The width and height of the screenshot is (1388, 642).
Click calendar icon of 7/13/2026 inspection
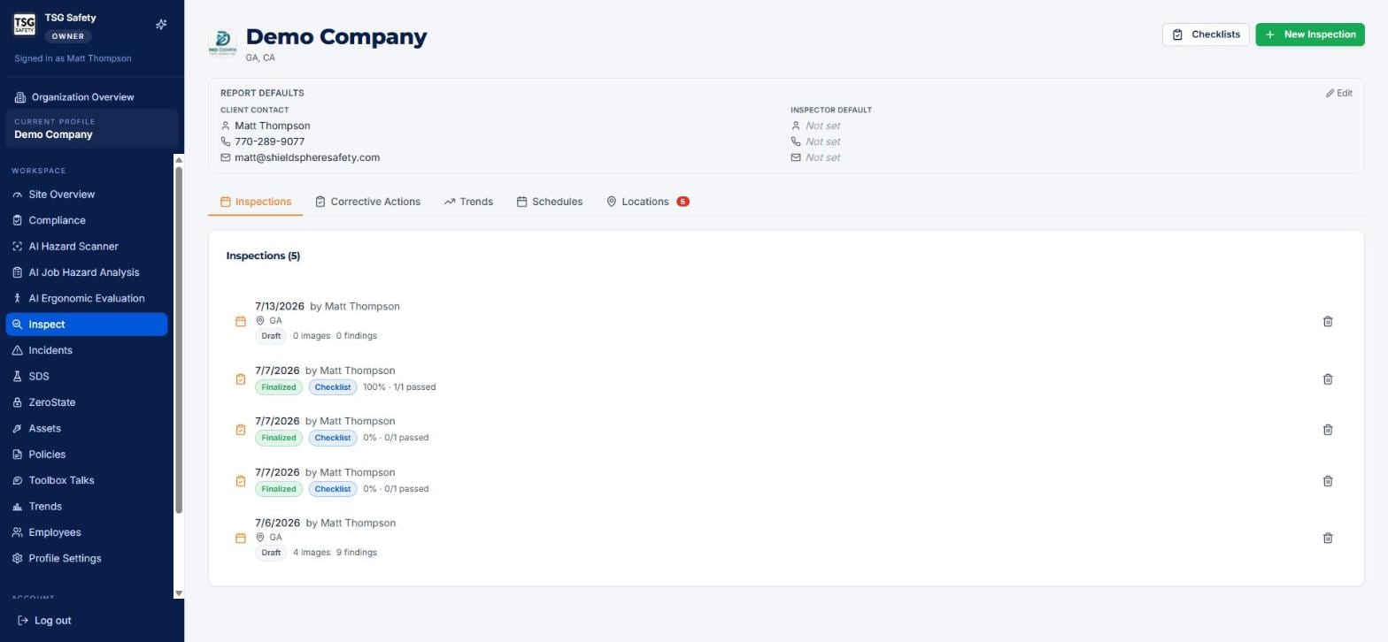tap(240, 322)
